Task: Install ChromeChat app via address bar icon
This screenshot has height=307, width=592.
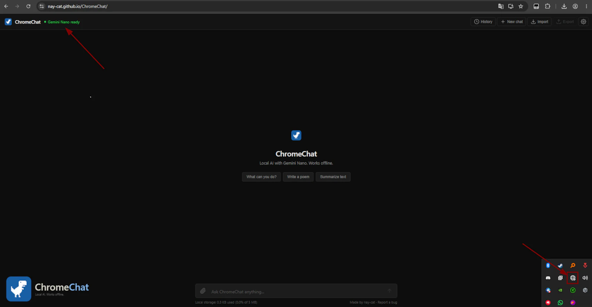Action: (511, 6)
